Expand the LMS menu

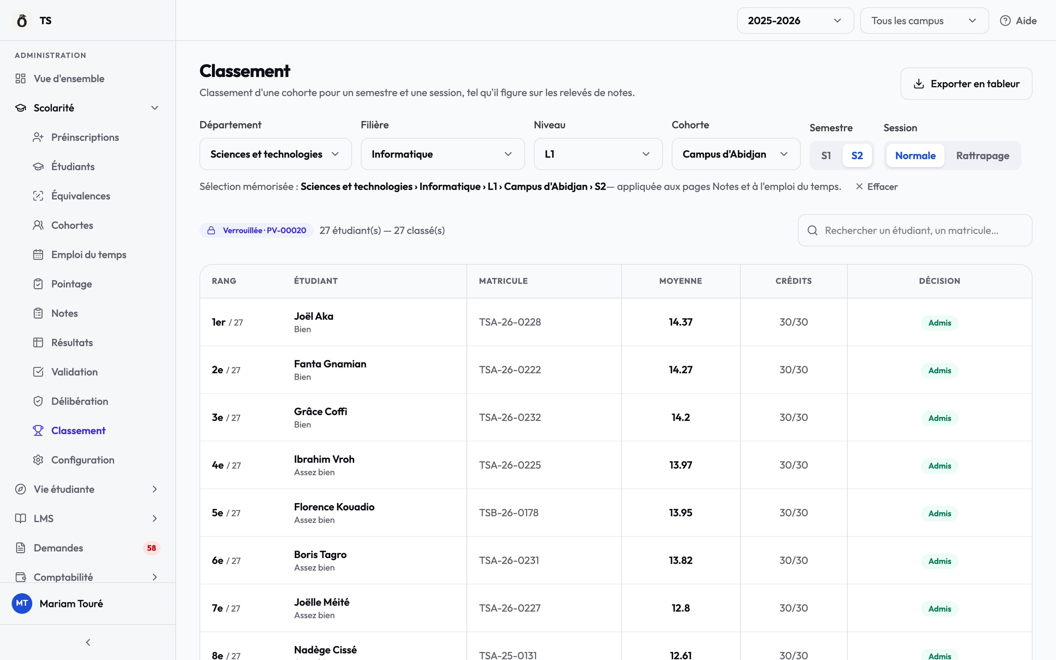click(x=88, y=518)
